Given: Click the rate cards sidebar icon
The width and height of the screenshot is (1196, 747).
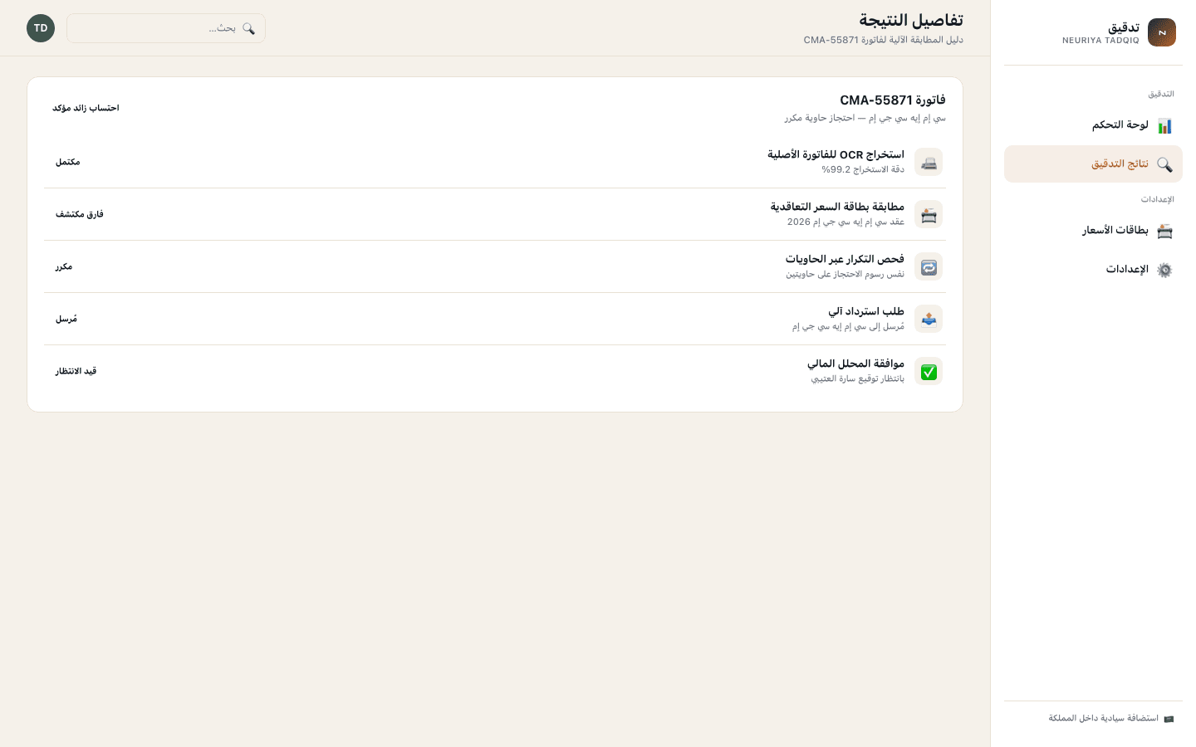Looking at the screenshot, I should pos(1164,231).
